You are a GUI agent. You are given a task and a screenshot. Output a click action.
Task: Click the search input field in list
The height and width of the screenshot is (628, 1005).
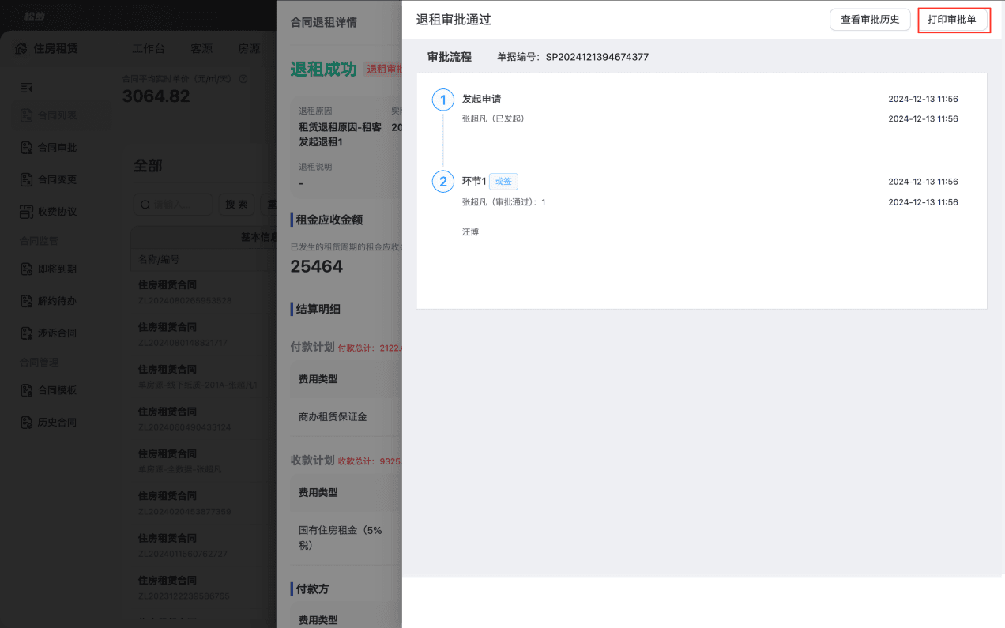point(173,204)
